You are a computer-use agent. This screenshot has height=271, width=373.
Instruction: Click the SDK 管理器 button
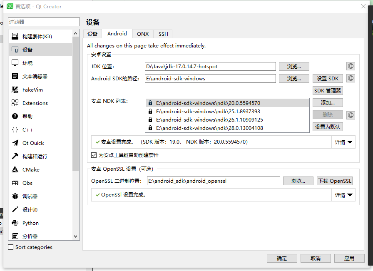pos(328,90)
